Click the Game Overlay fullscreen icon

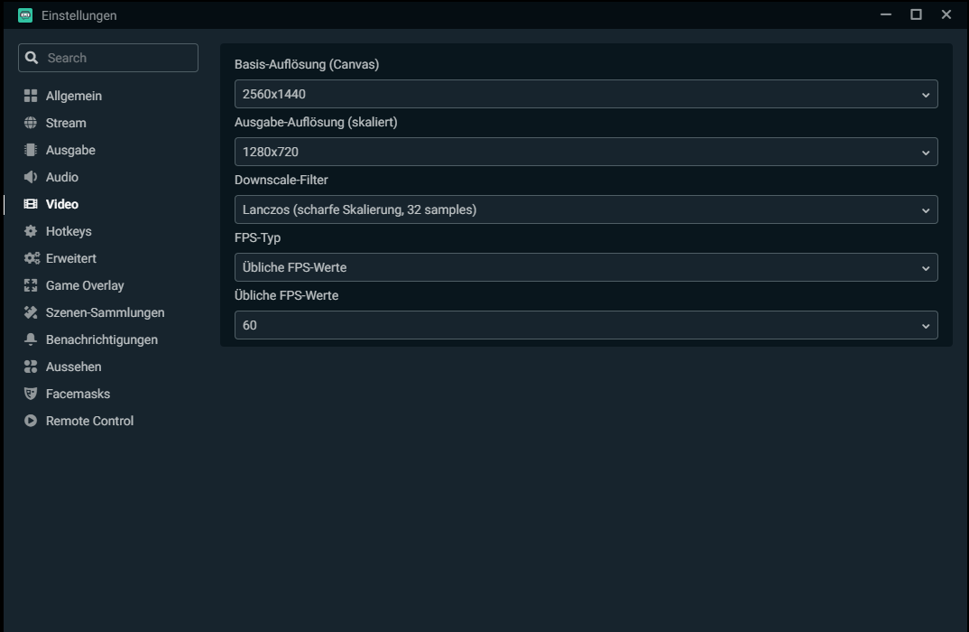tap(31, 285)
